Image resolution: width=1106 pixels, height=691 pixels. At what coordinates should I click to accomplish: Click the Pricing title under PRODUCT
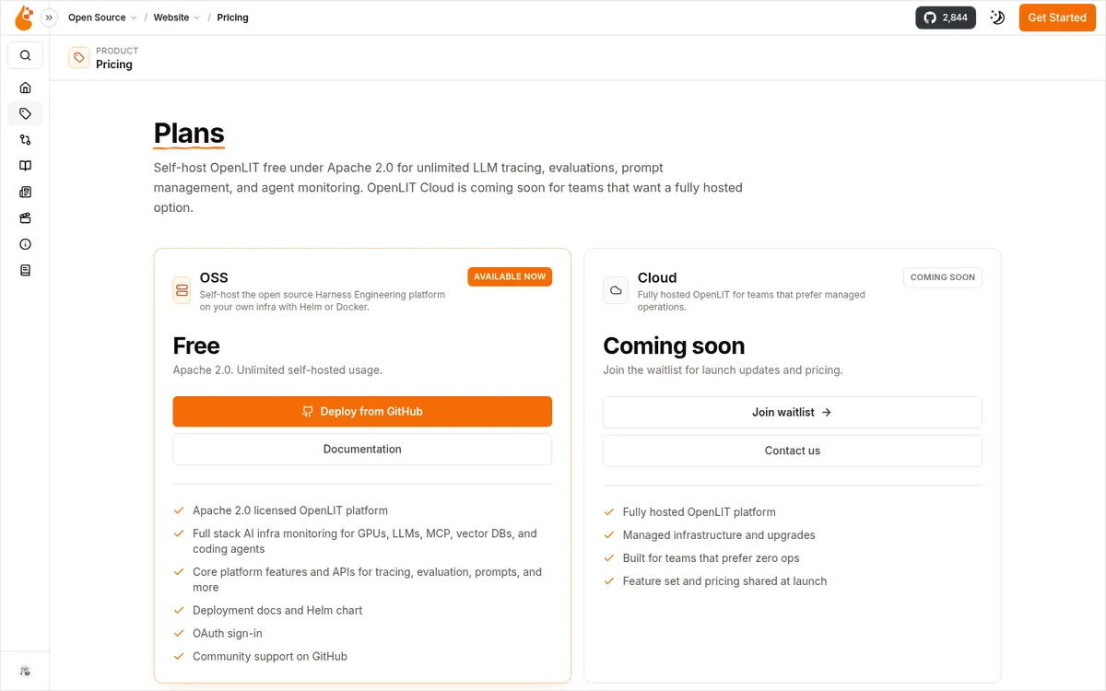click(114, 64)
